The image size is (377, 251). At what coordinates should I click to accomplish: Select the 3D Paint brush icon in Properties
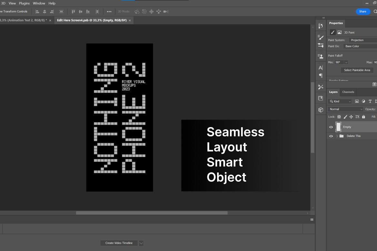pyautogui.click(x=332, y=32)
